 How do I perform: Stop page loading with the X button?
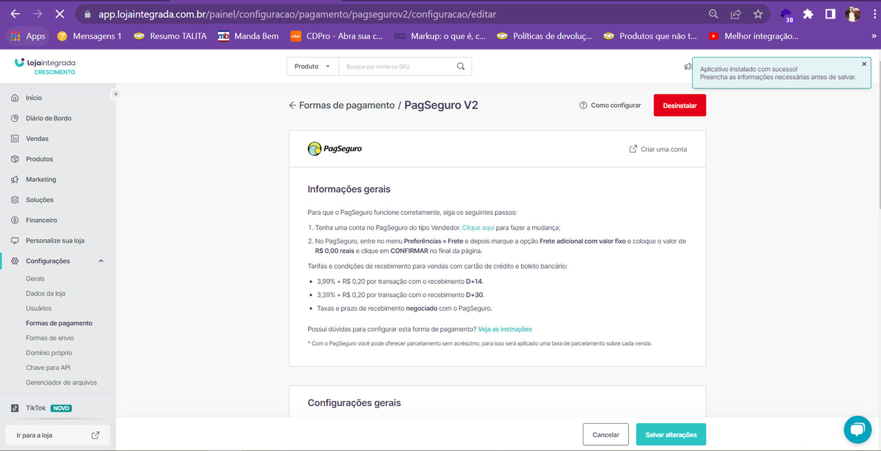coord(60,14)
